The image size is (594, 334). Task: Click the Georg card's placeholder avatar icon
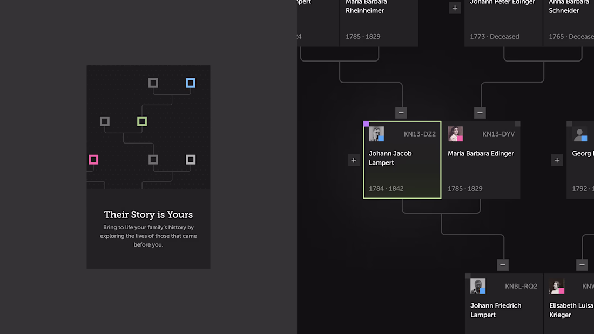(x=579, y=134)
